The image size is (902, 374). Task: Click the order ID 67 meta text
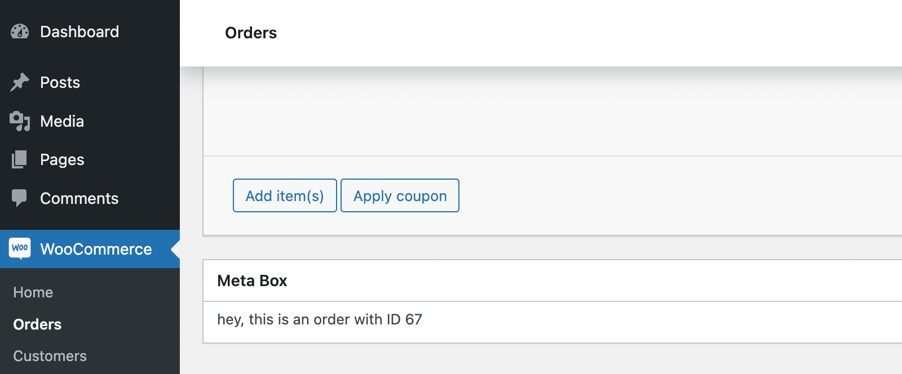point(320,319)
